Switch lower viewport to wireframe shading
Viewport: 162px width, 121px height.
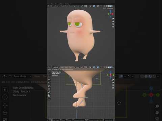pos(107,67)
